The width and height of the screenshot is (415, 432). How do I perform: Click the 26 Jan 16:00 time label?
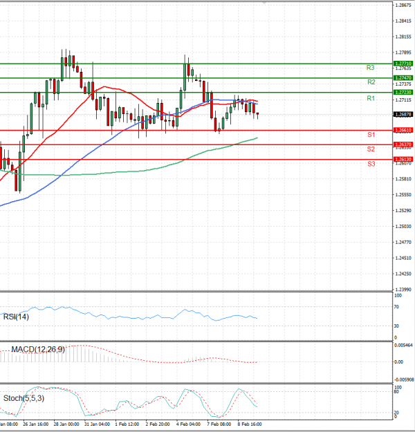pyautogui.click(x=35, y=424)
